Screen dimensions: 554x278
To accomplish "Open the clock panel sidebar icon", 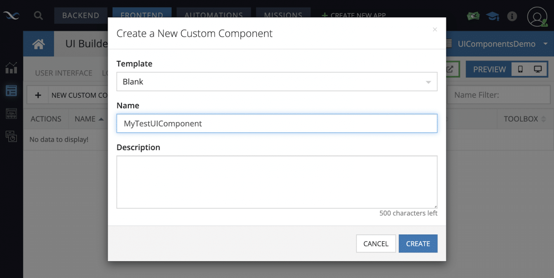I will pyautogui.click(x=11, y=136).
